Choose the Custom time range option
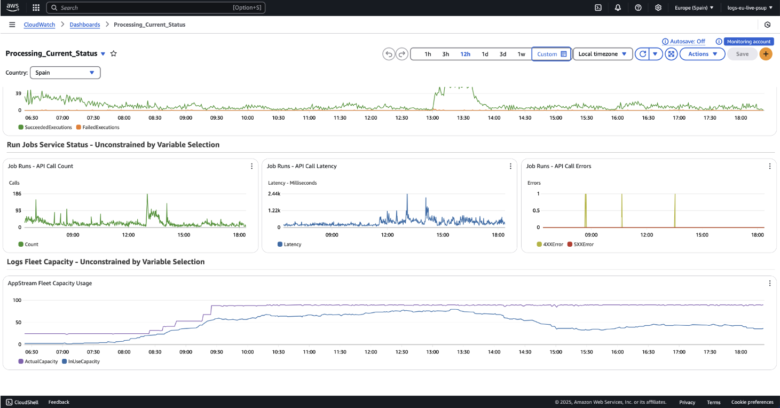Viewport: 780px width, 408px height. tap(551, 54)
